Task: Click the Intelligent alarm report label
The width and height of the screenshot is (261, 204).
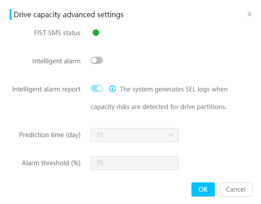Action: (46, 89)
